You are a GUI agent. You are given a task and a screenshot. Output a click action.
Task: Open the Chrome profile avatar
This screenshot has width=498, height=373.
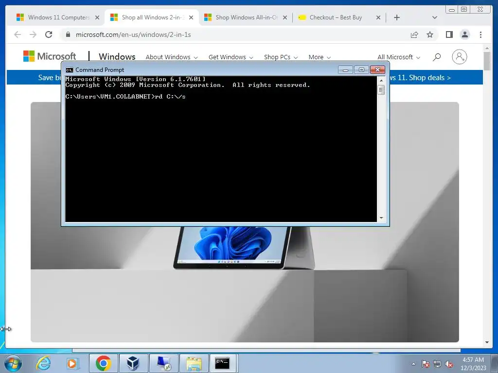point(464,34)
